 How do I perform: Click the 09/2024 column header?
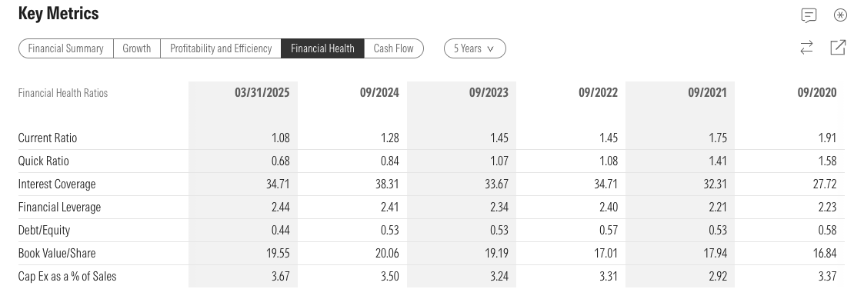(x=379, y=92)
